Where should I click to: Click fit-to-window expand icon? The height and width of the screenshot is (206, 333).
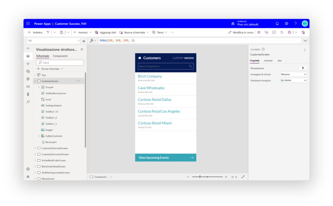tap(243, 177)
